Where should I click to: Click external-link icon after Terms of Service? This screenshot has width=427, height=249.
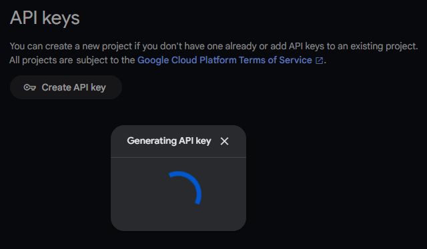coord(319,61)
